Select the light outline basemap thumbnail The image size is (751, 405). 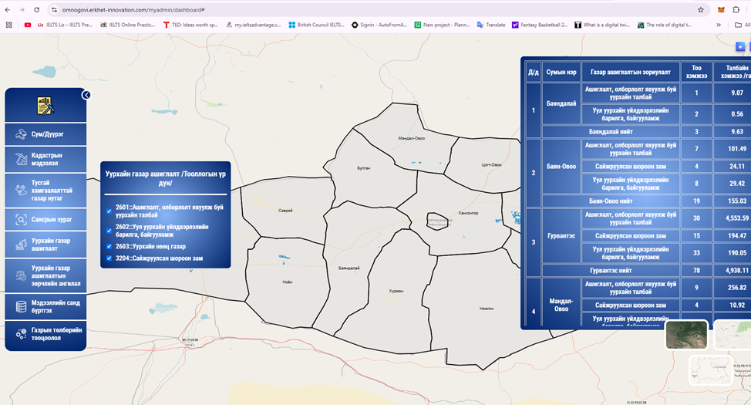[710, 370]
